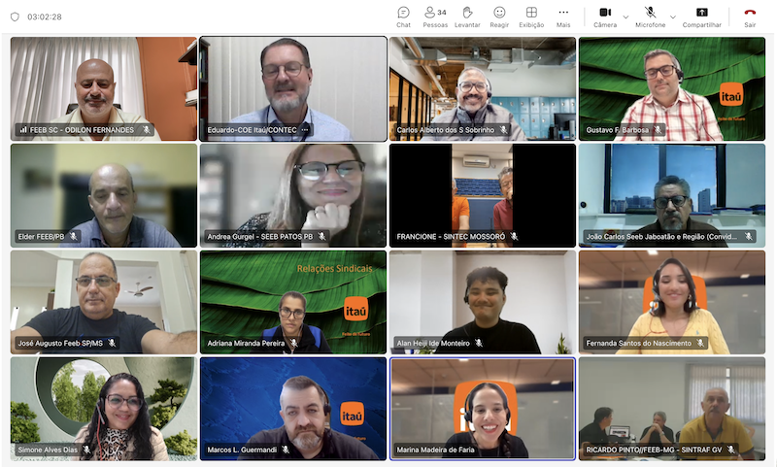Open more options on Eduardo-COE Itaú/CONTEC tile

pyautogui.click(x=305, y=129)
